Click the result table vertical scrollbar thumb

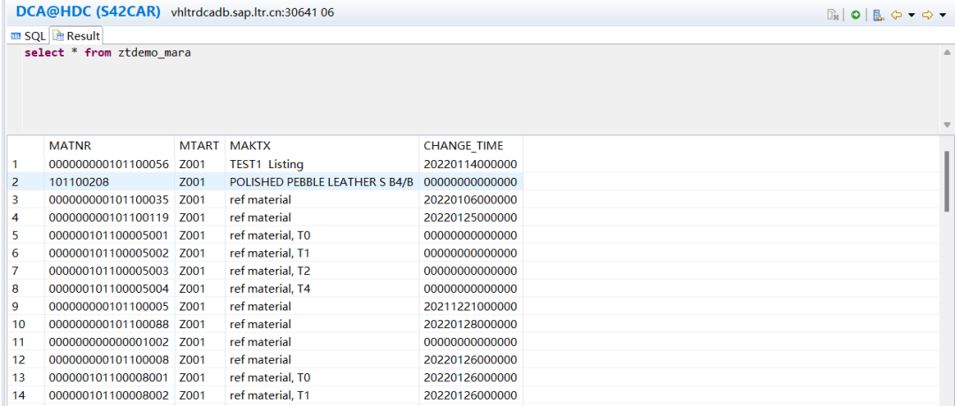(946, 181)
